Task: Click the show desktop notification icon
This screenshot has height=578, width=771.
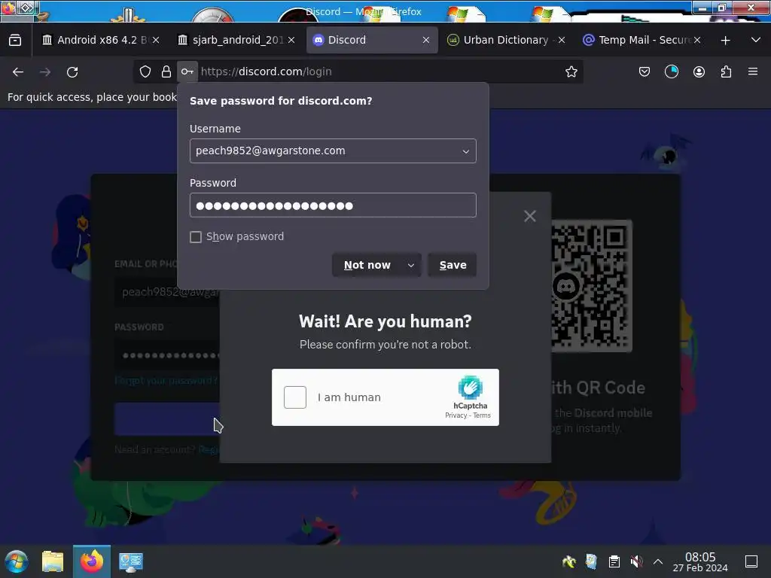Action: tap(751, 561)
